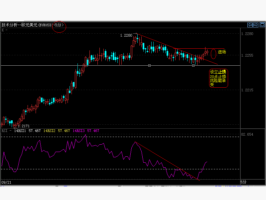The width and height of the screenshot is (266, 200).
Task: Click the 1.2255 price axis label
Action: pos(247,55)
